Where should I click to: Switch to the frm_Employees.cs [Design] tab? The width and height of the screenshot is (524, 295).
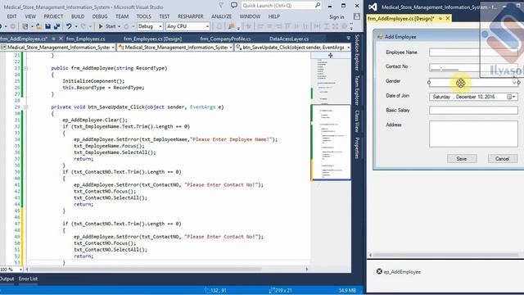tap(153, 39)
